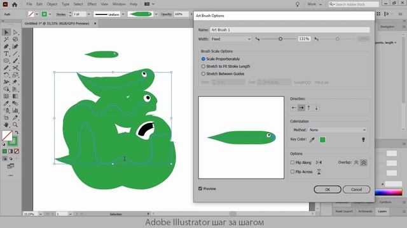This screenshot has height=228, width=407.
Task: Select Stretch to Fit Stroke Length
Action: pyautogui.click(x=203, y=66)
